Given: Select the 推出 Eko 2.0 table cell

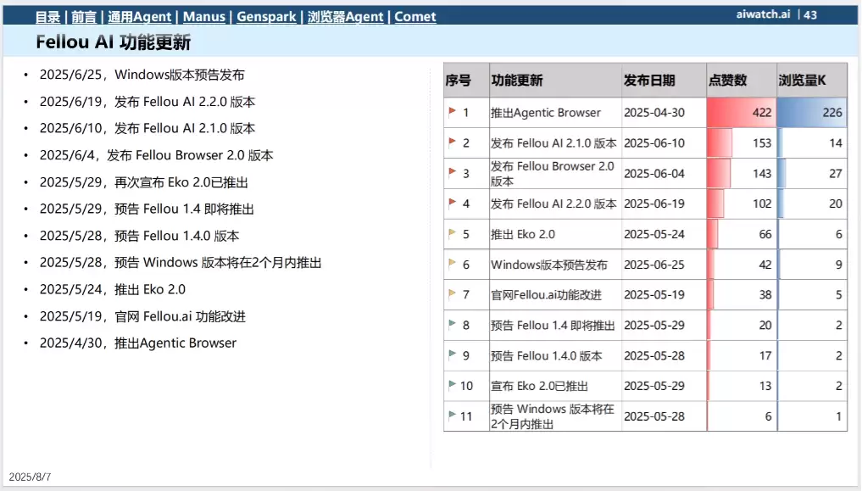Looking at the screenshot, I should pos(555,234).
